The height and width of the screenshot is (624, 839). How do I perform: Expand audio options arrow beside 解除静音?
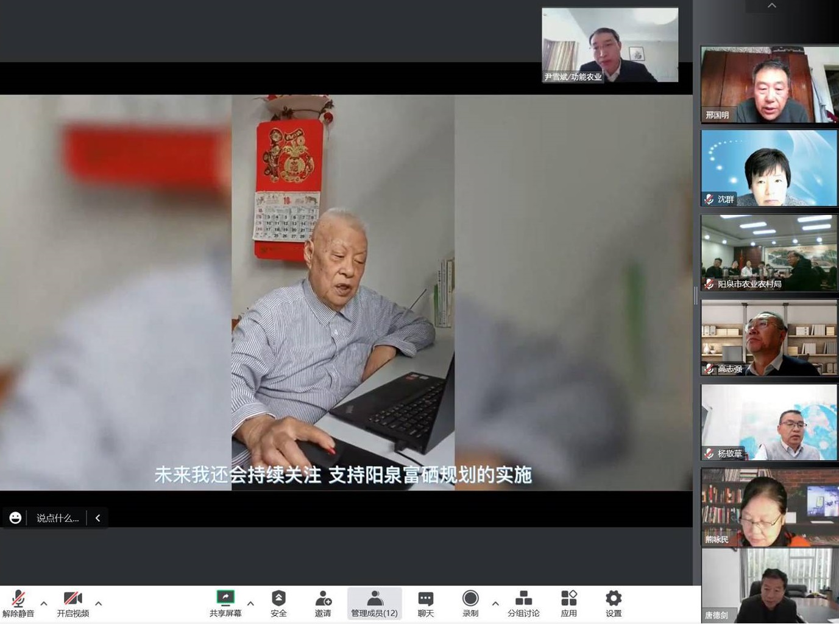[44, 604]
